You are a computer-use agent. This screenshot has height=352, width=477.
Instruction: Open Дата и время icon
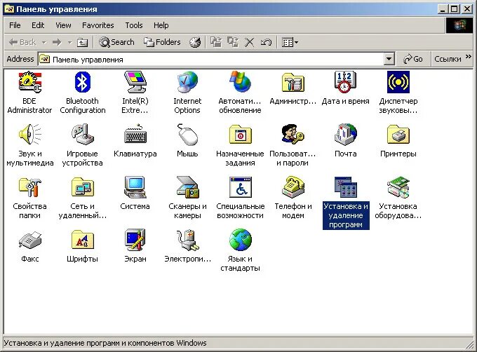click(345, 82)
